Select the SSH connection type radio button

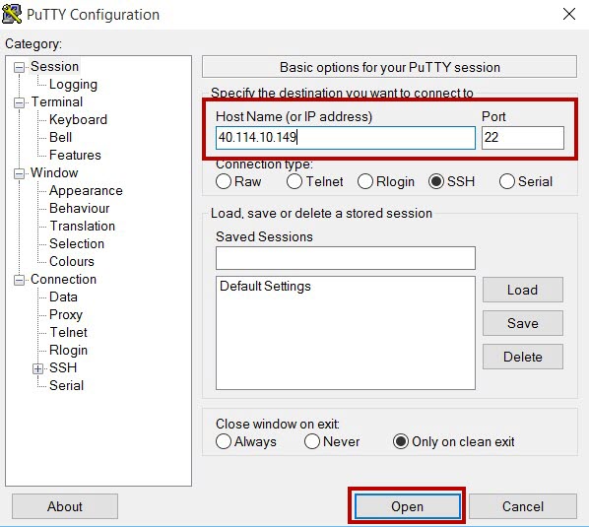[436, 181]
